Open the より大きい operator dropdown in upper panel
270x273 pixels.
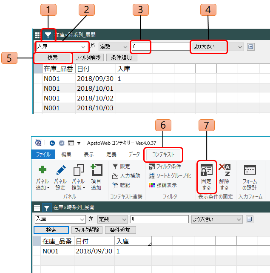(x=217, y=47)
